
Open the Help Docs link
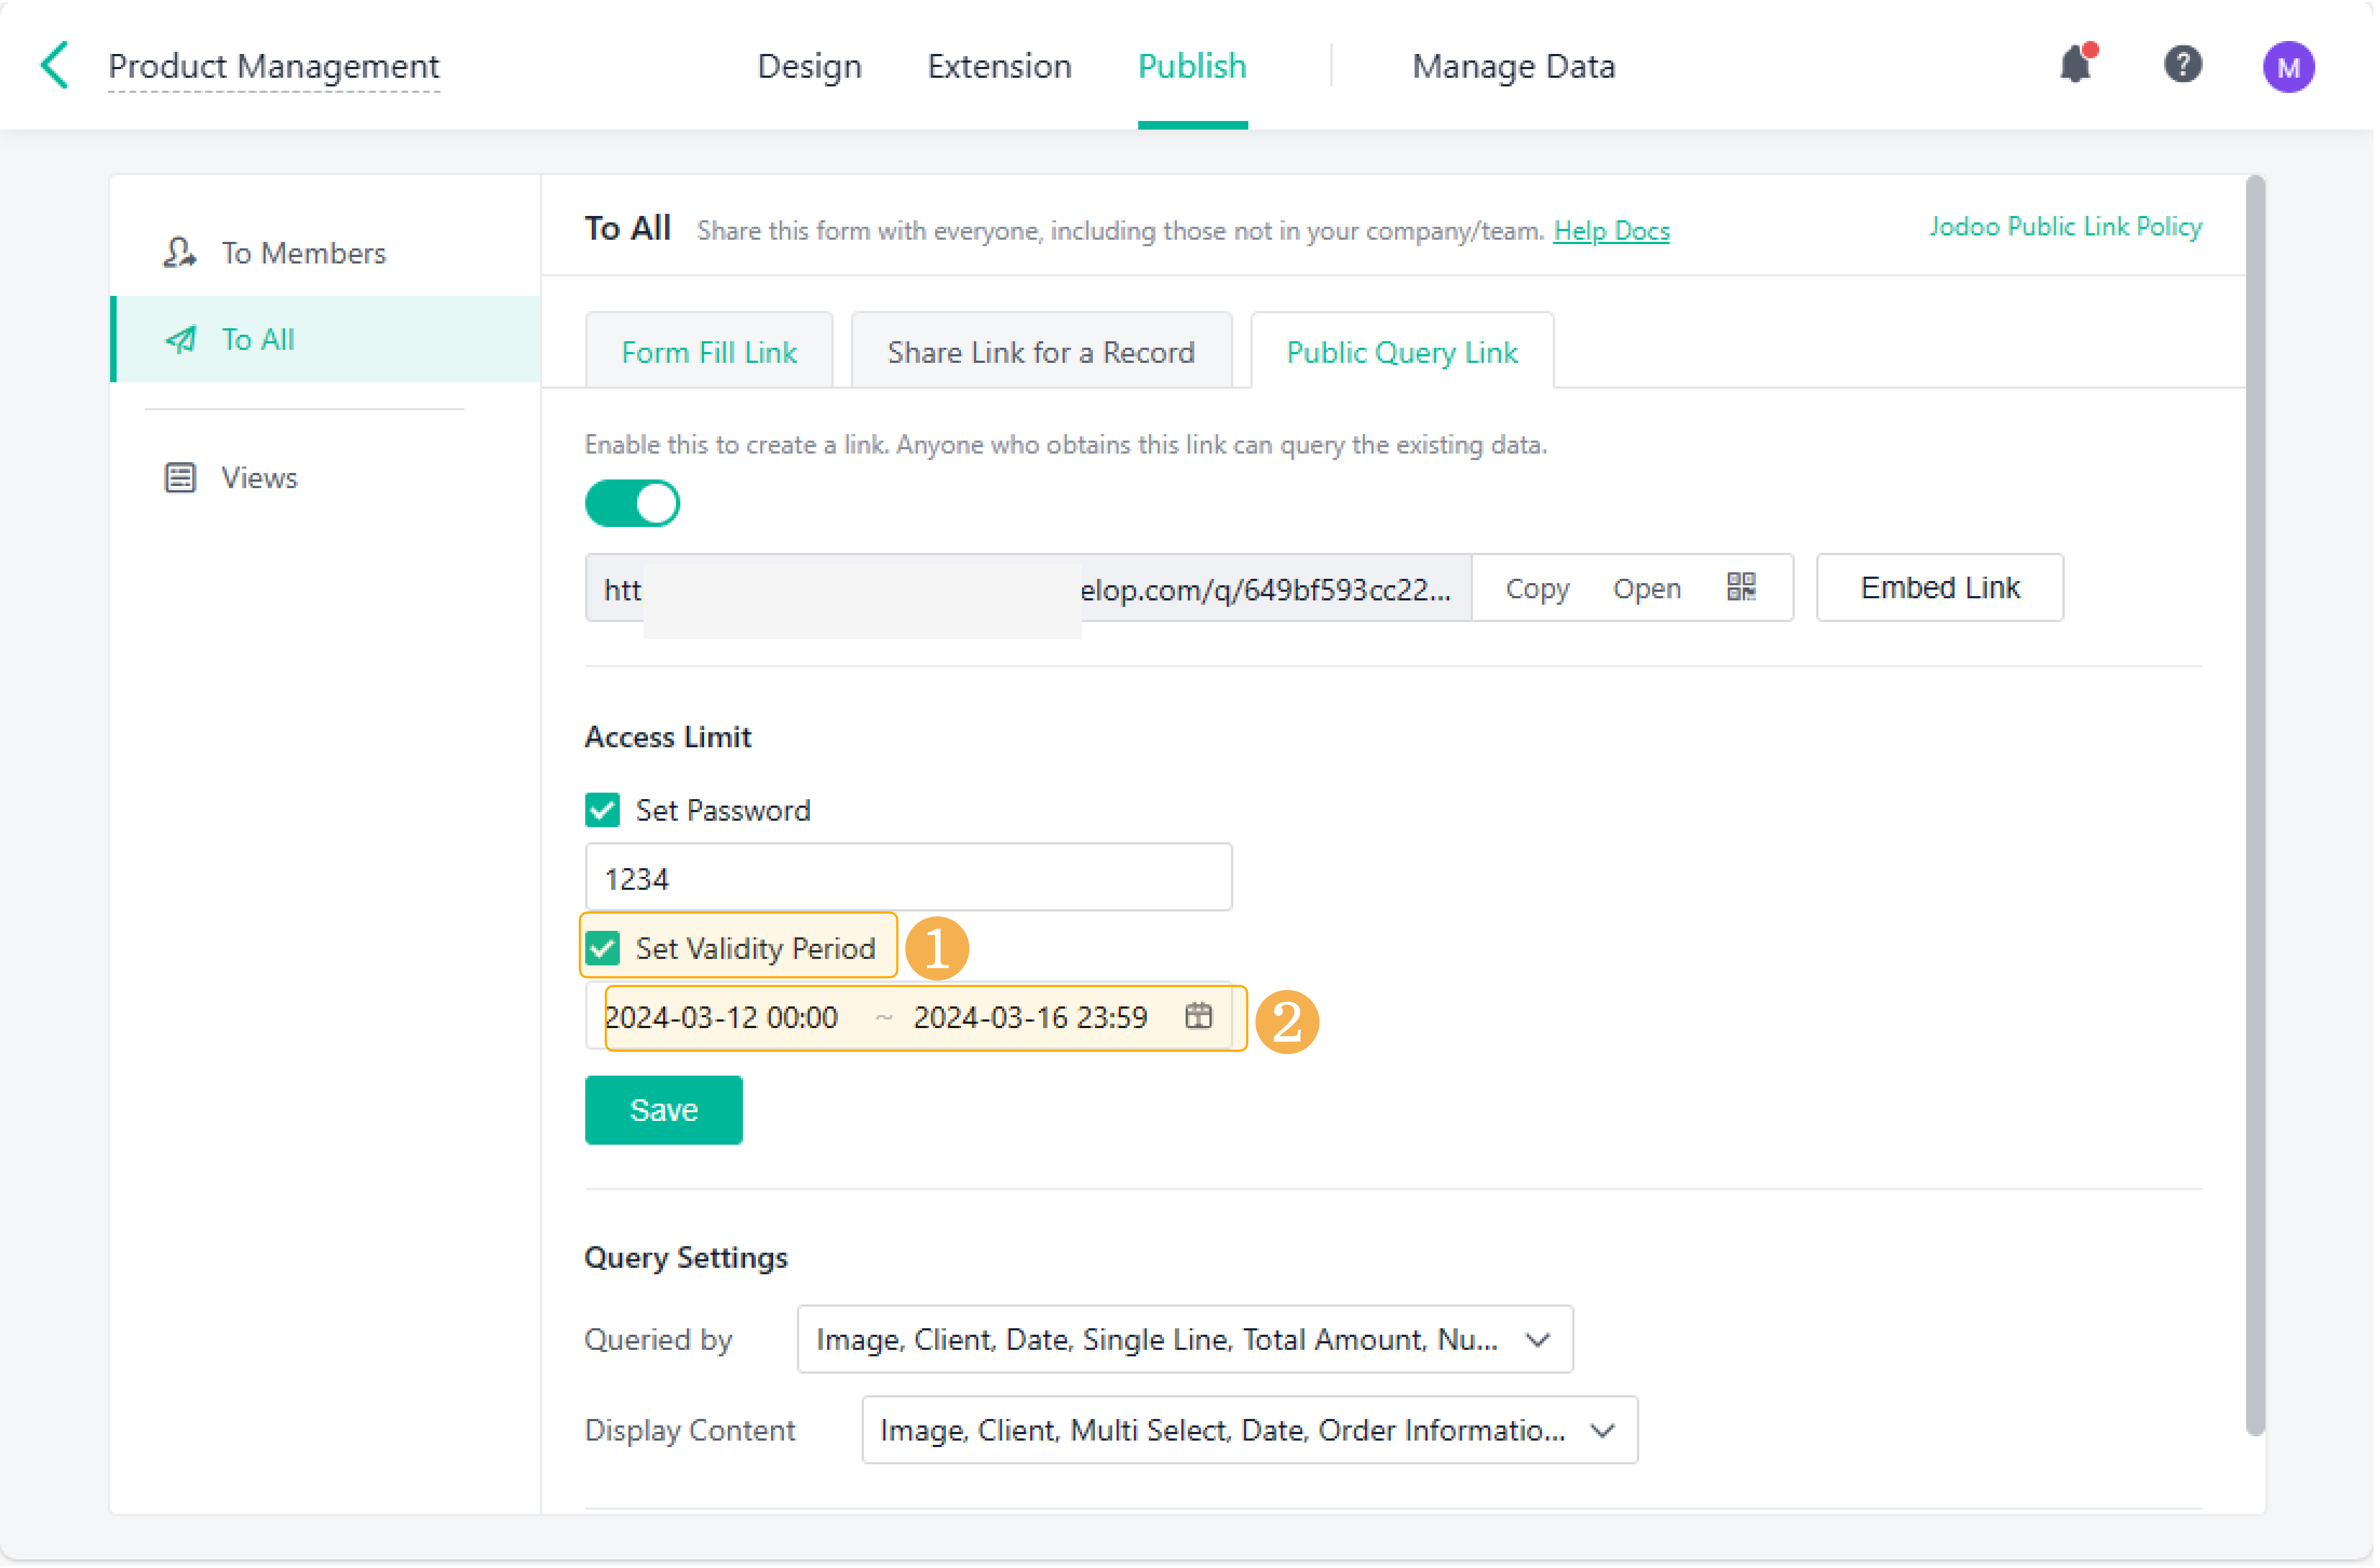(x=1611, y=231)
